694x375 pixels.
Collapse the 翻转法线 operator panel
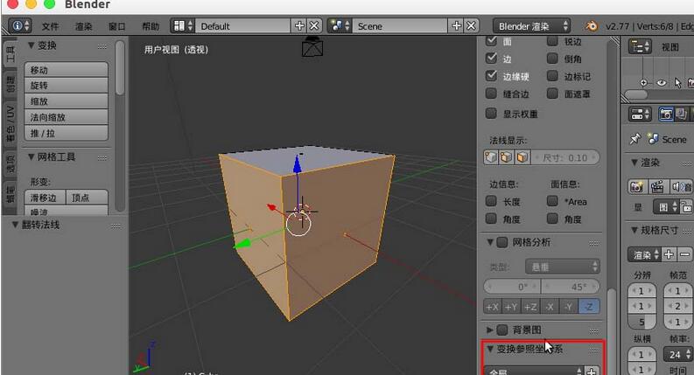click(15, 225)
